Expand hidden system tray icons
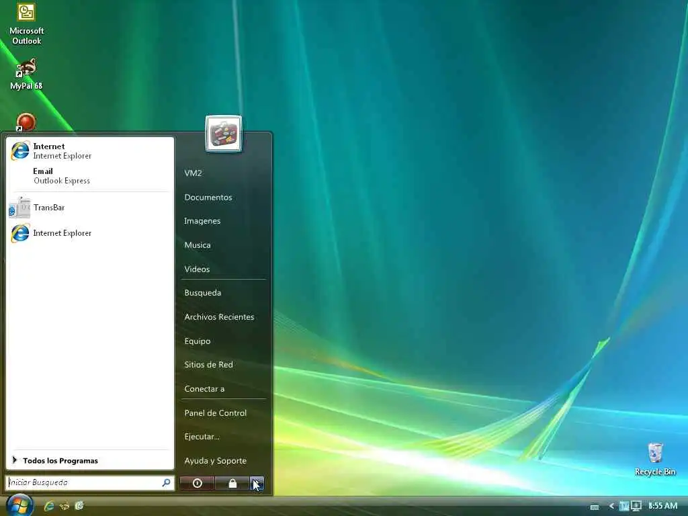The image size is (688, 516). point(611,507)
